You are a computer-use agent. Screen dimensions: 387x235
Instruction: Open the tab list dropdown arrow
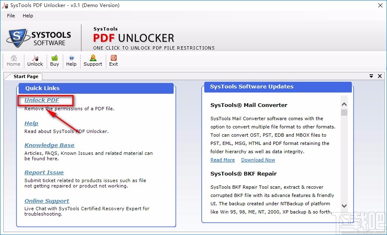[x=371, y=76]
